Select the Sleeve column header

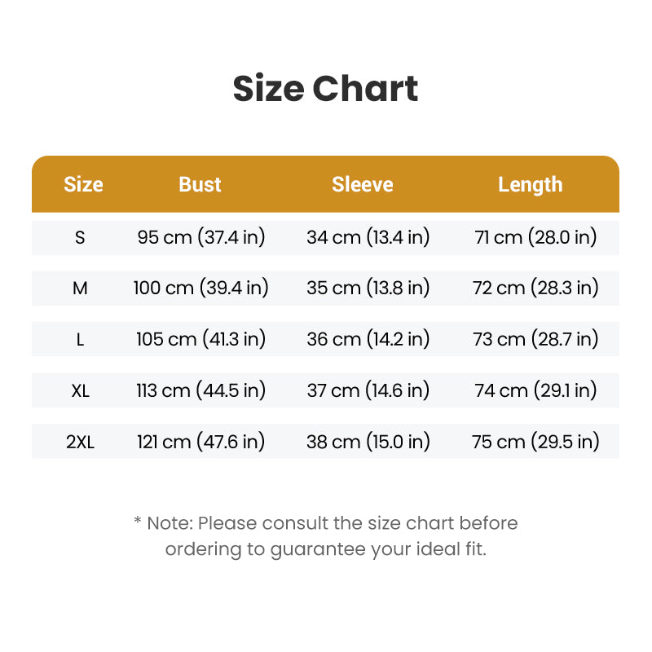click(362, 184)
